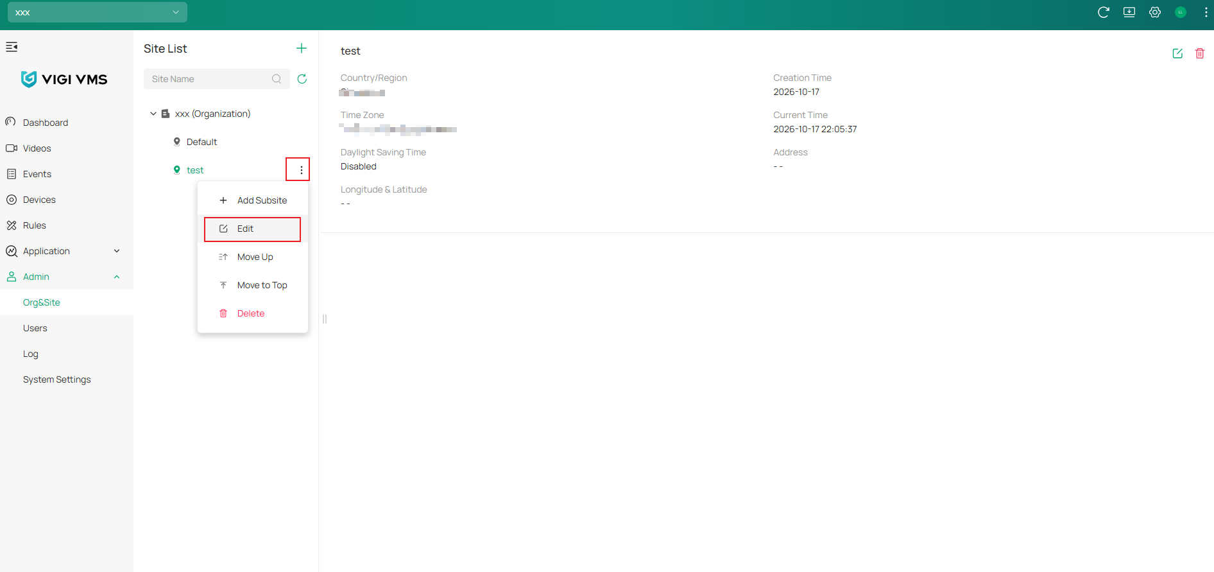Open the top-right more options menu
This screenshot has height=572, width=1214.
click(1206, 12)
